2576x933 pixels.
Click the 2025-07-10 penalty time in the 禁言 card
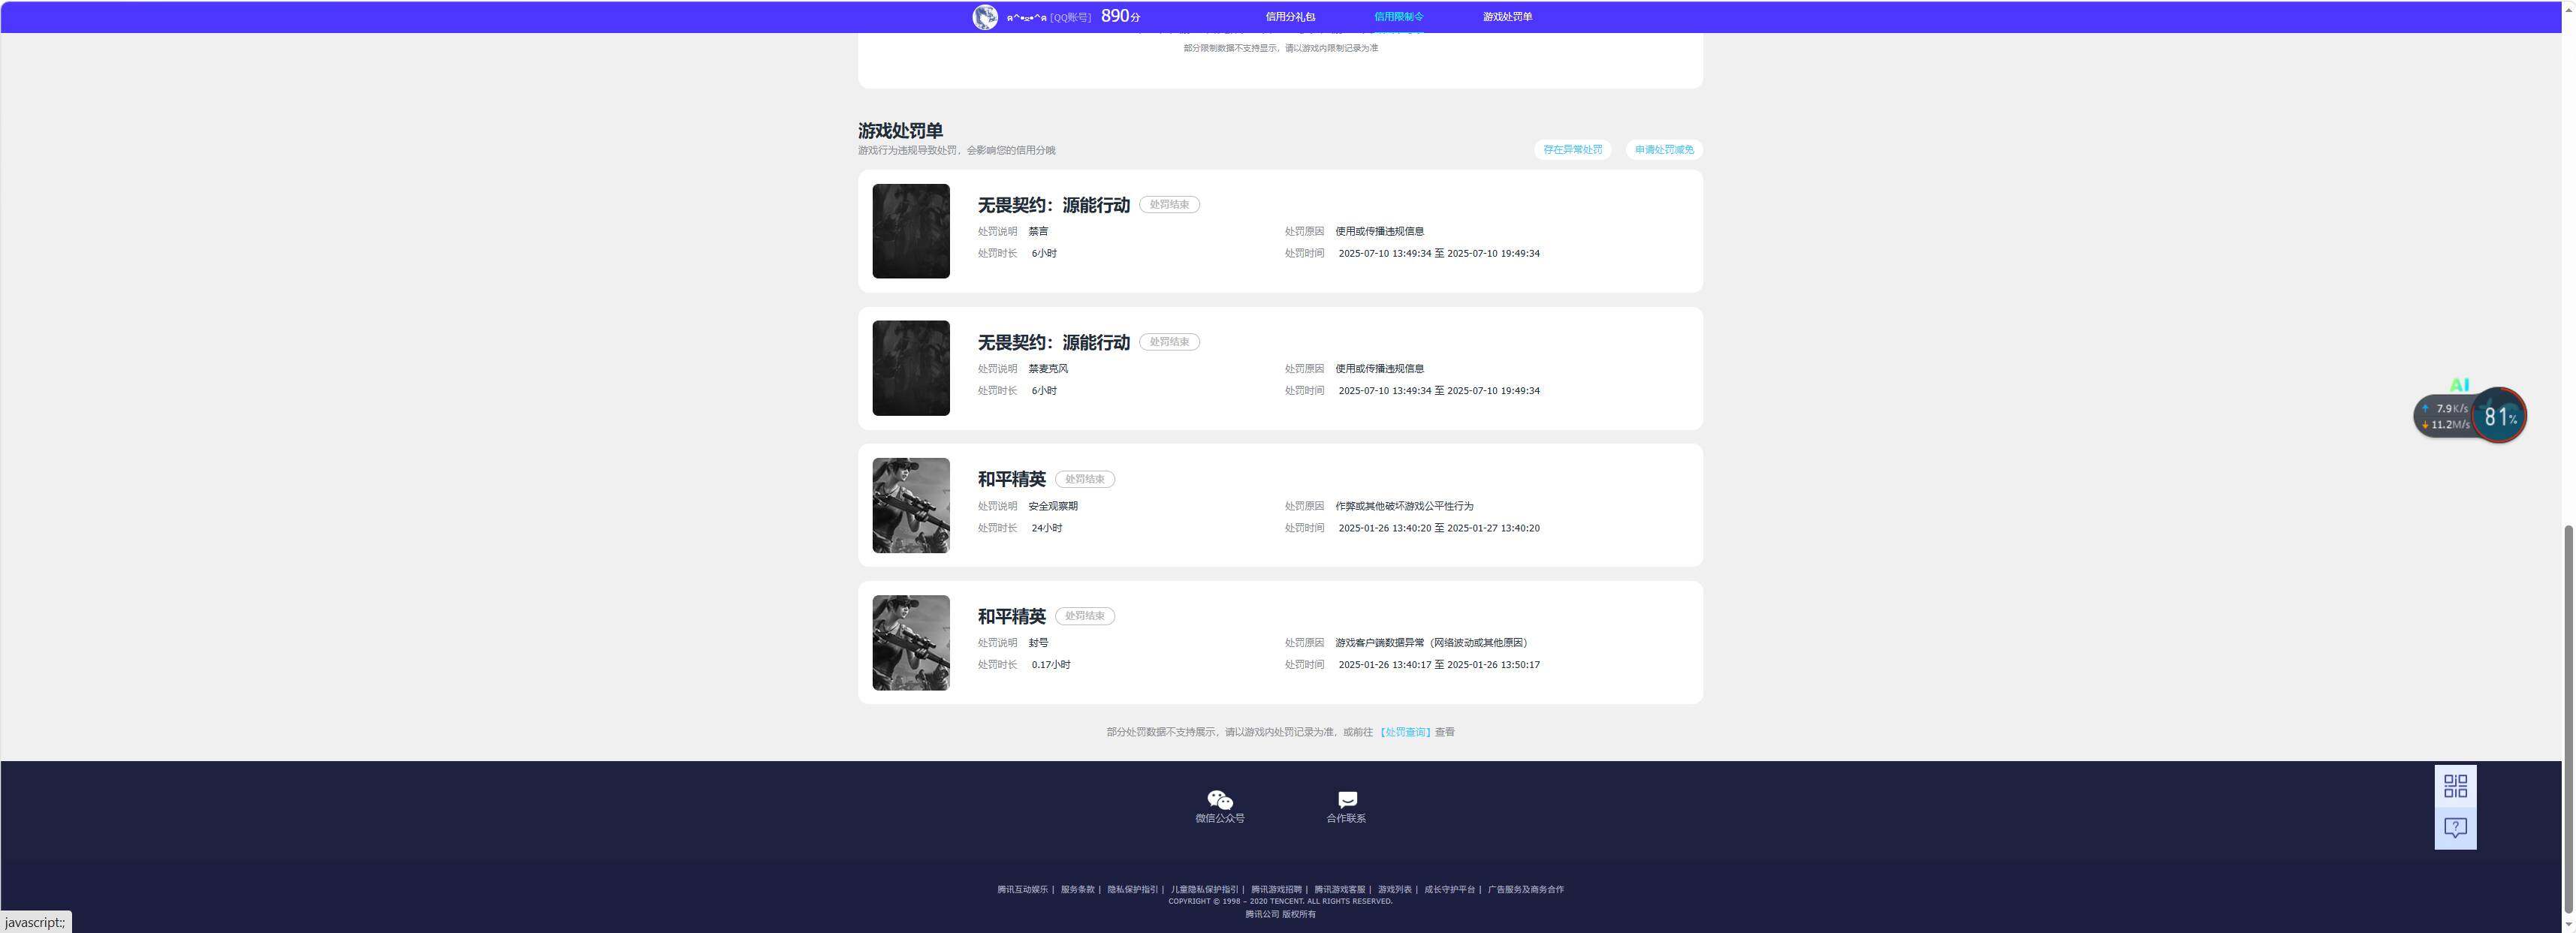click(x=1439, y=254)
